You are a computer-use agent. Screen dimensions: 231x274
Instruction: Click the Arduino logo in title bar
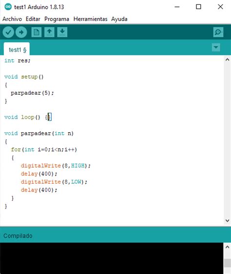(8, 7)
